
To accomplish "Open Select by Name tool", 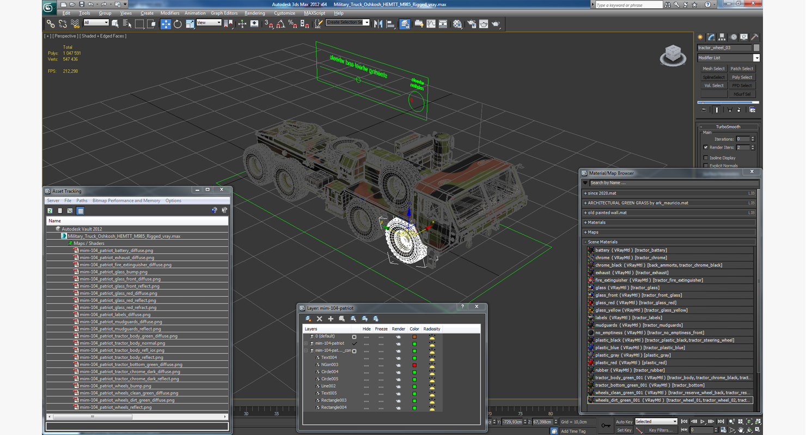I will point(127,24).
